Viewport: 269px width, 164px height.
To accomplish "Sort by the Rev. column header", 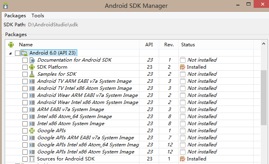I will click(169, 45).
